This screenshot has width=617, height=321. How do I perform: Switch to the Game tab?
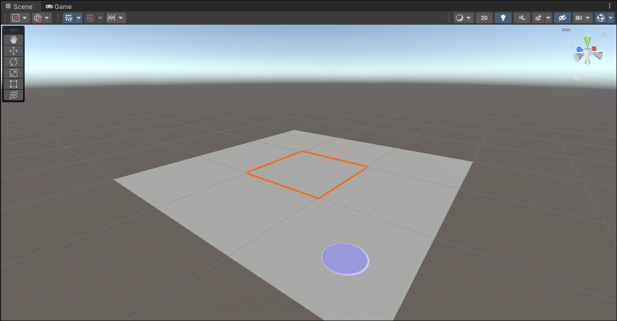(x=59, y=6)
